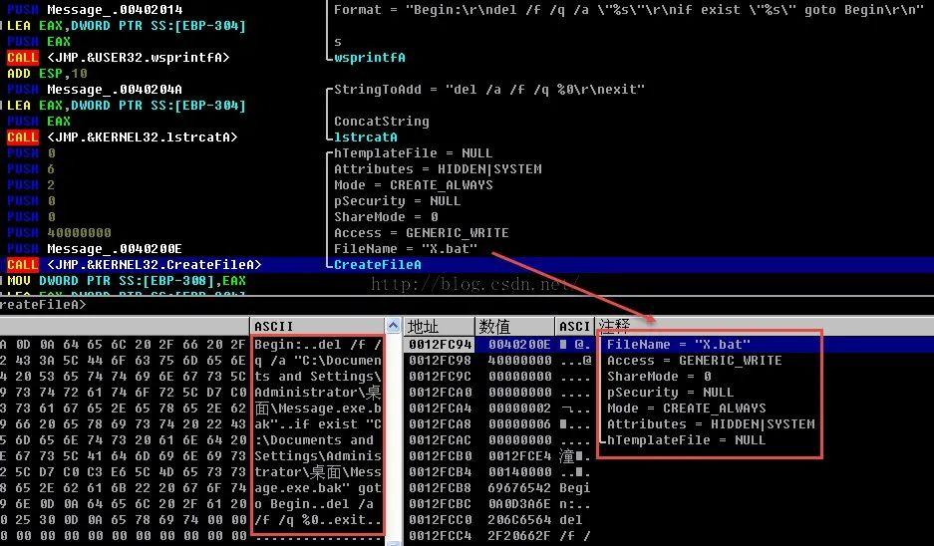The width and height of the screenshot is (934, 546).
Task: Click the ConcatString comment
Action: [x=381, y=122]
